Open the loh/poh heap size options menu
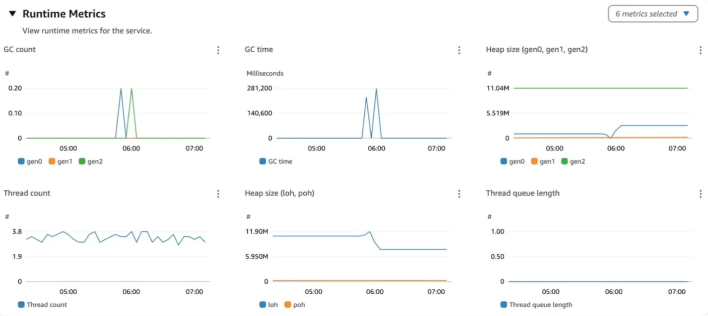 point(459,194)
